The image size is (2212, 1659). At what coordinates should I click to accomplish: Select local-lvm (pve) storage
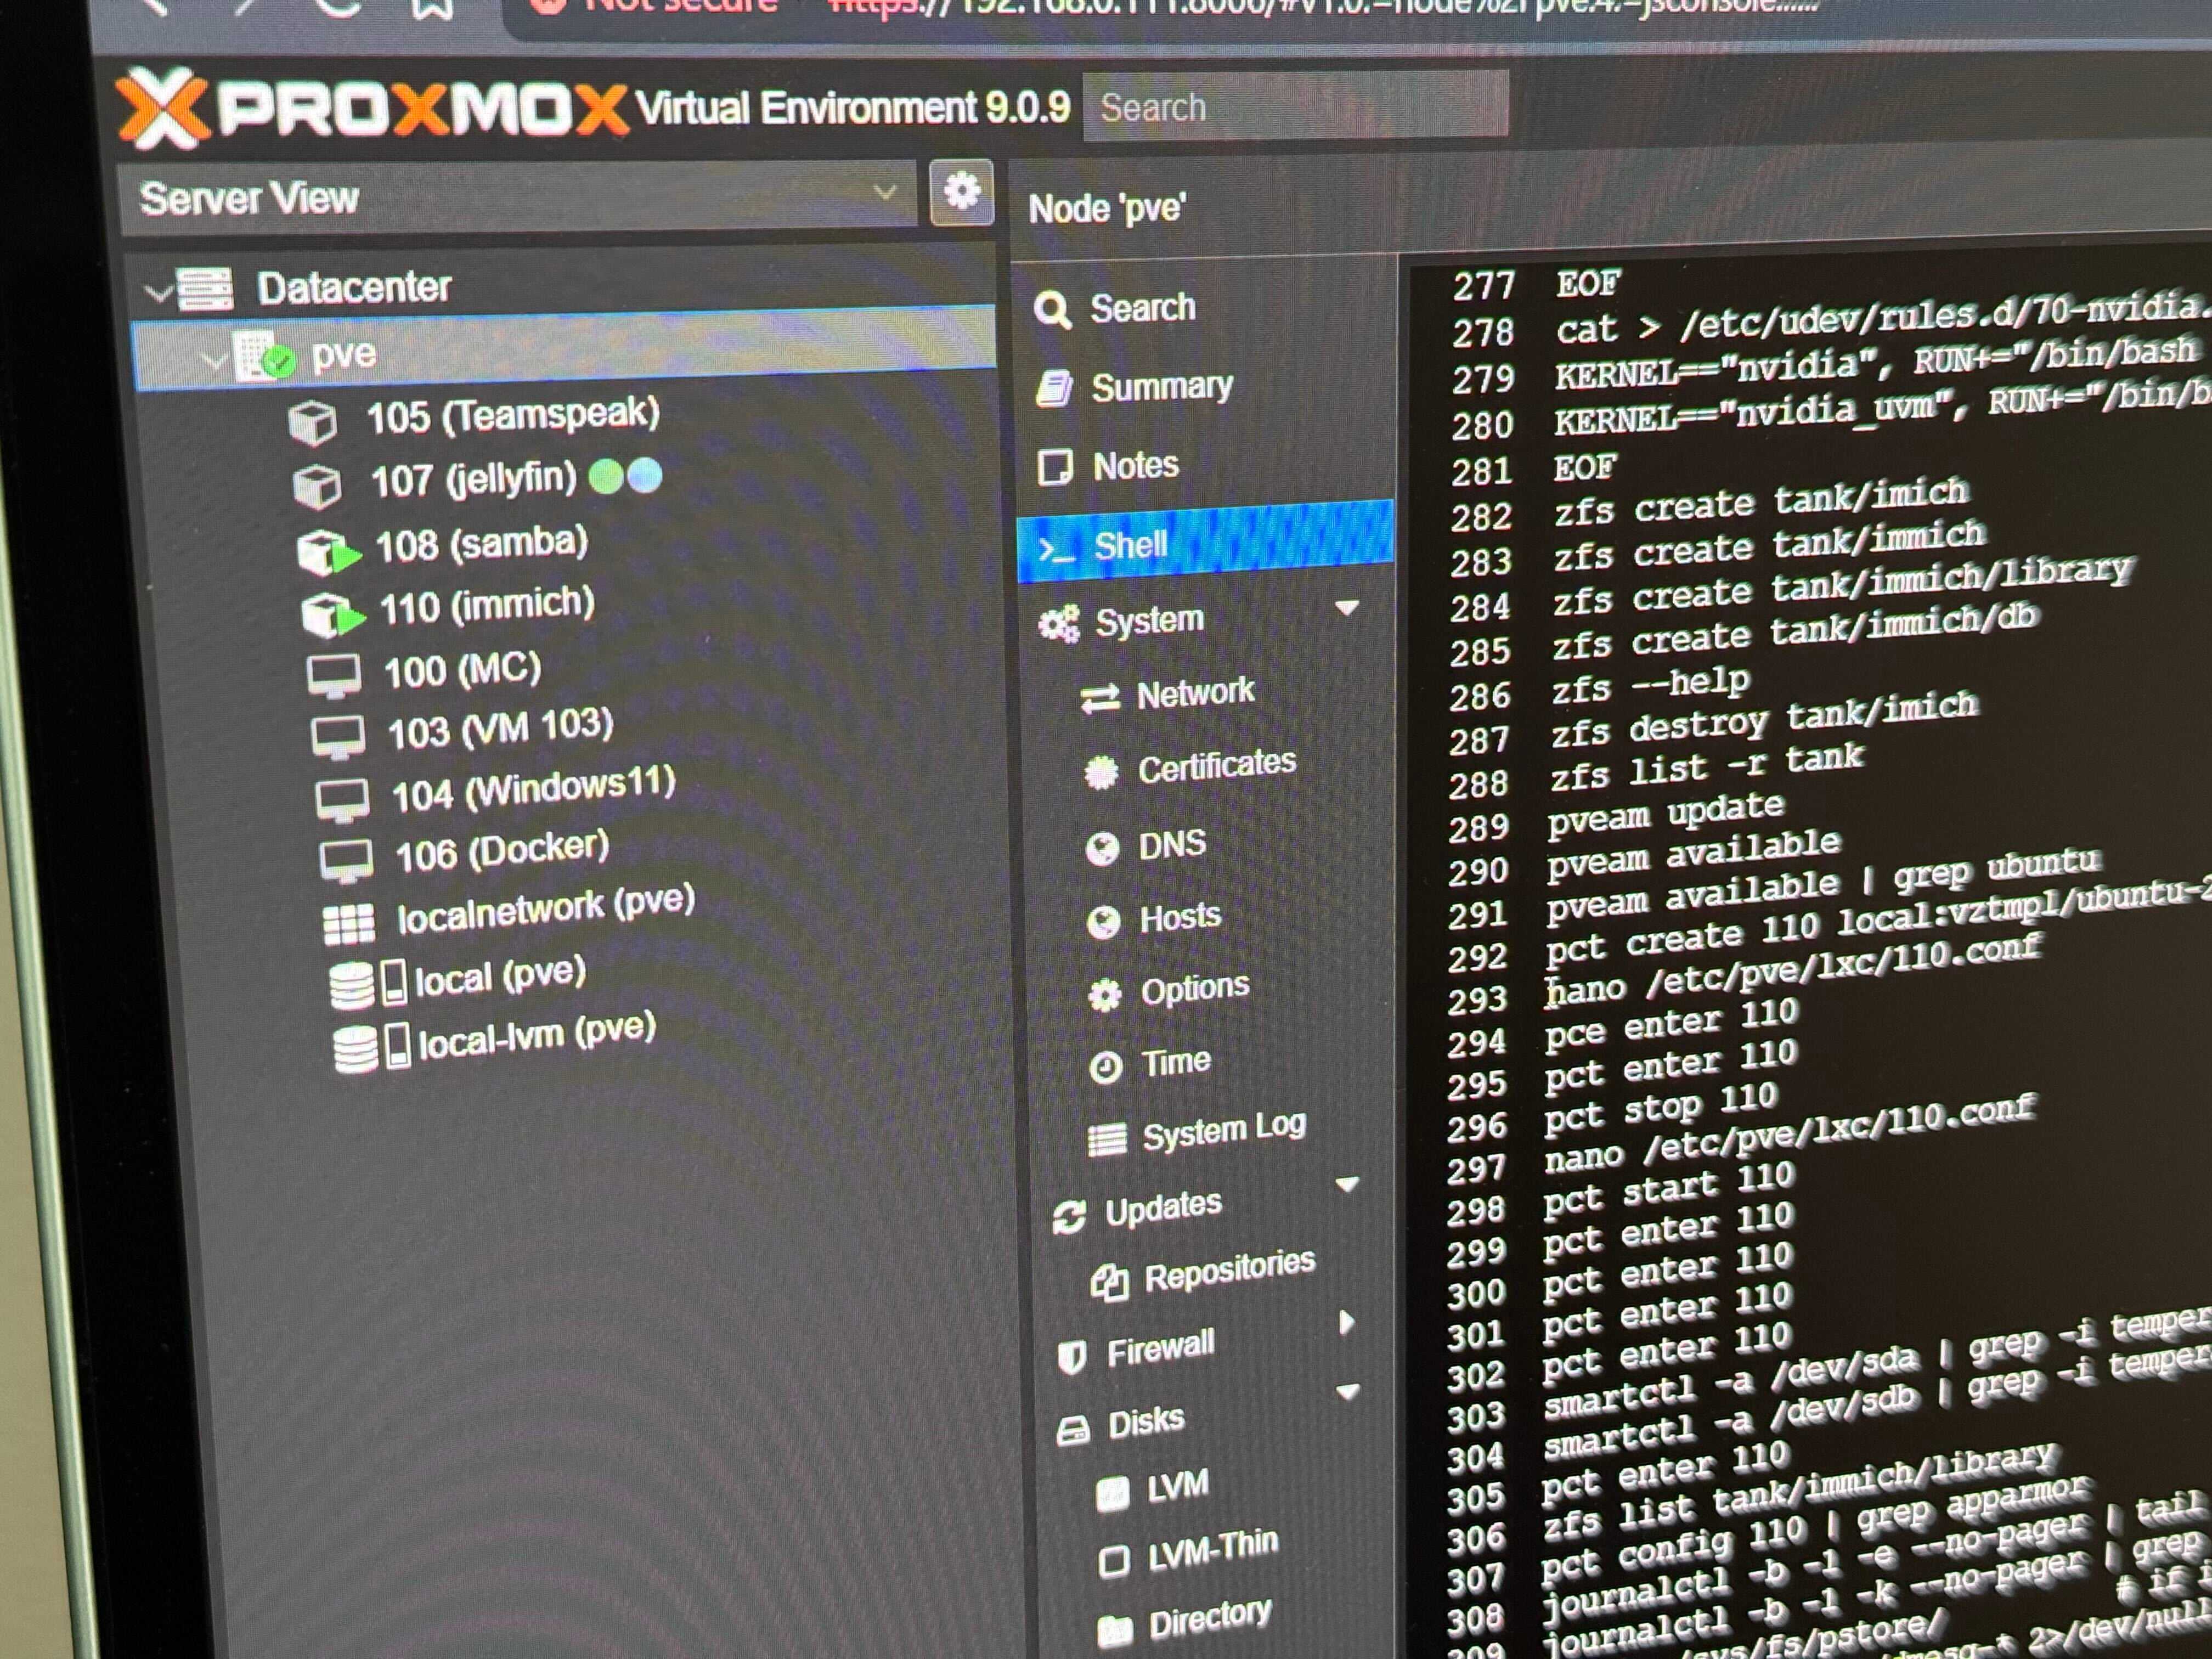tap(537, 1035)
